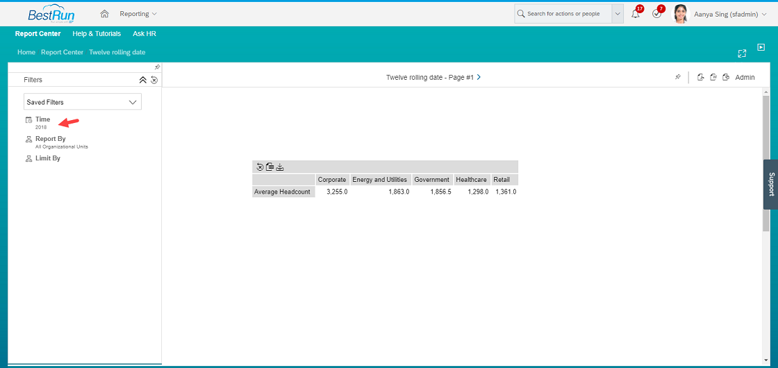
Task: Go to next page arrow beside Page #1
Action: coord(479,77)
